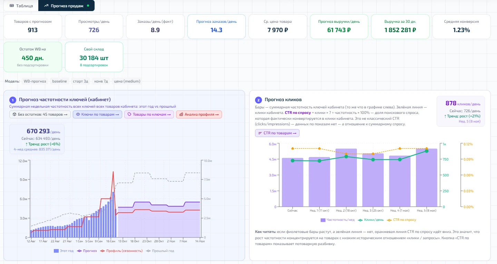The image size is (497, 264).
Task: Select the Прогноз заказов/день card
Action: click(216, 27)
